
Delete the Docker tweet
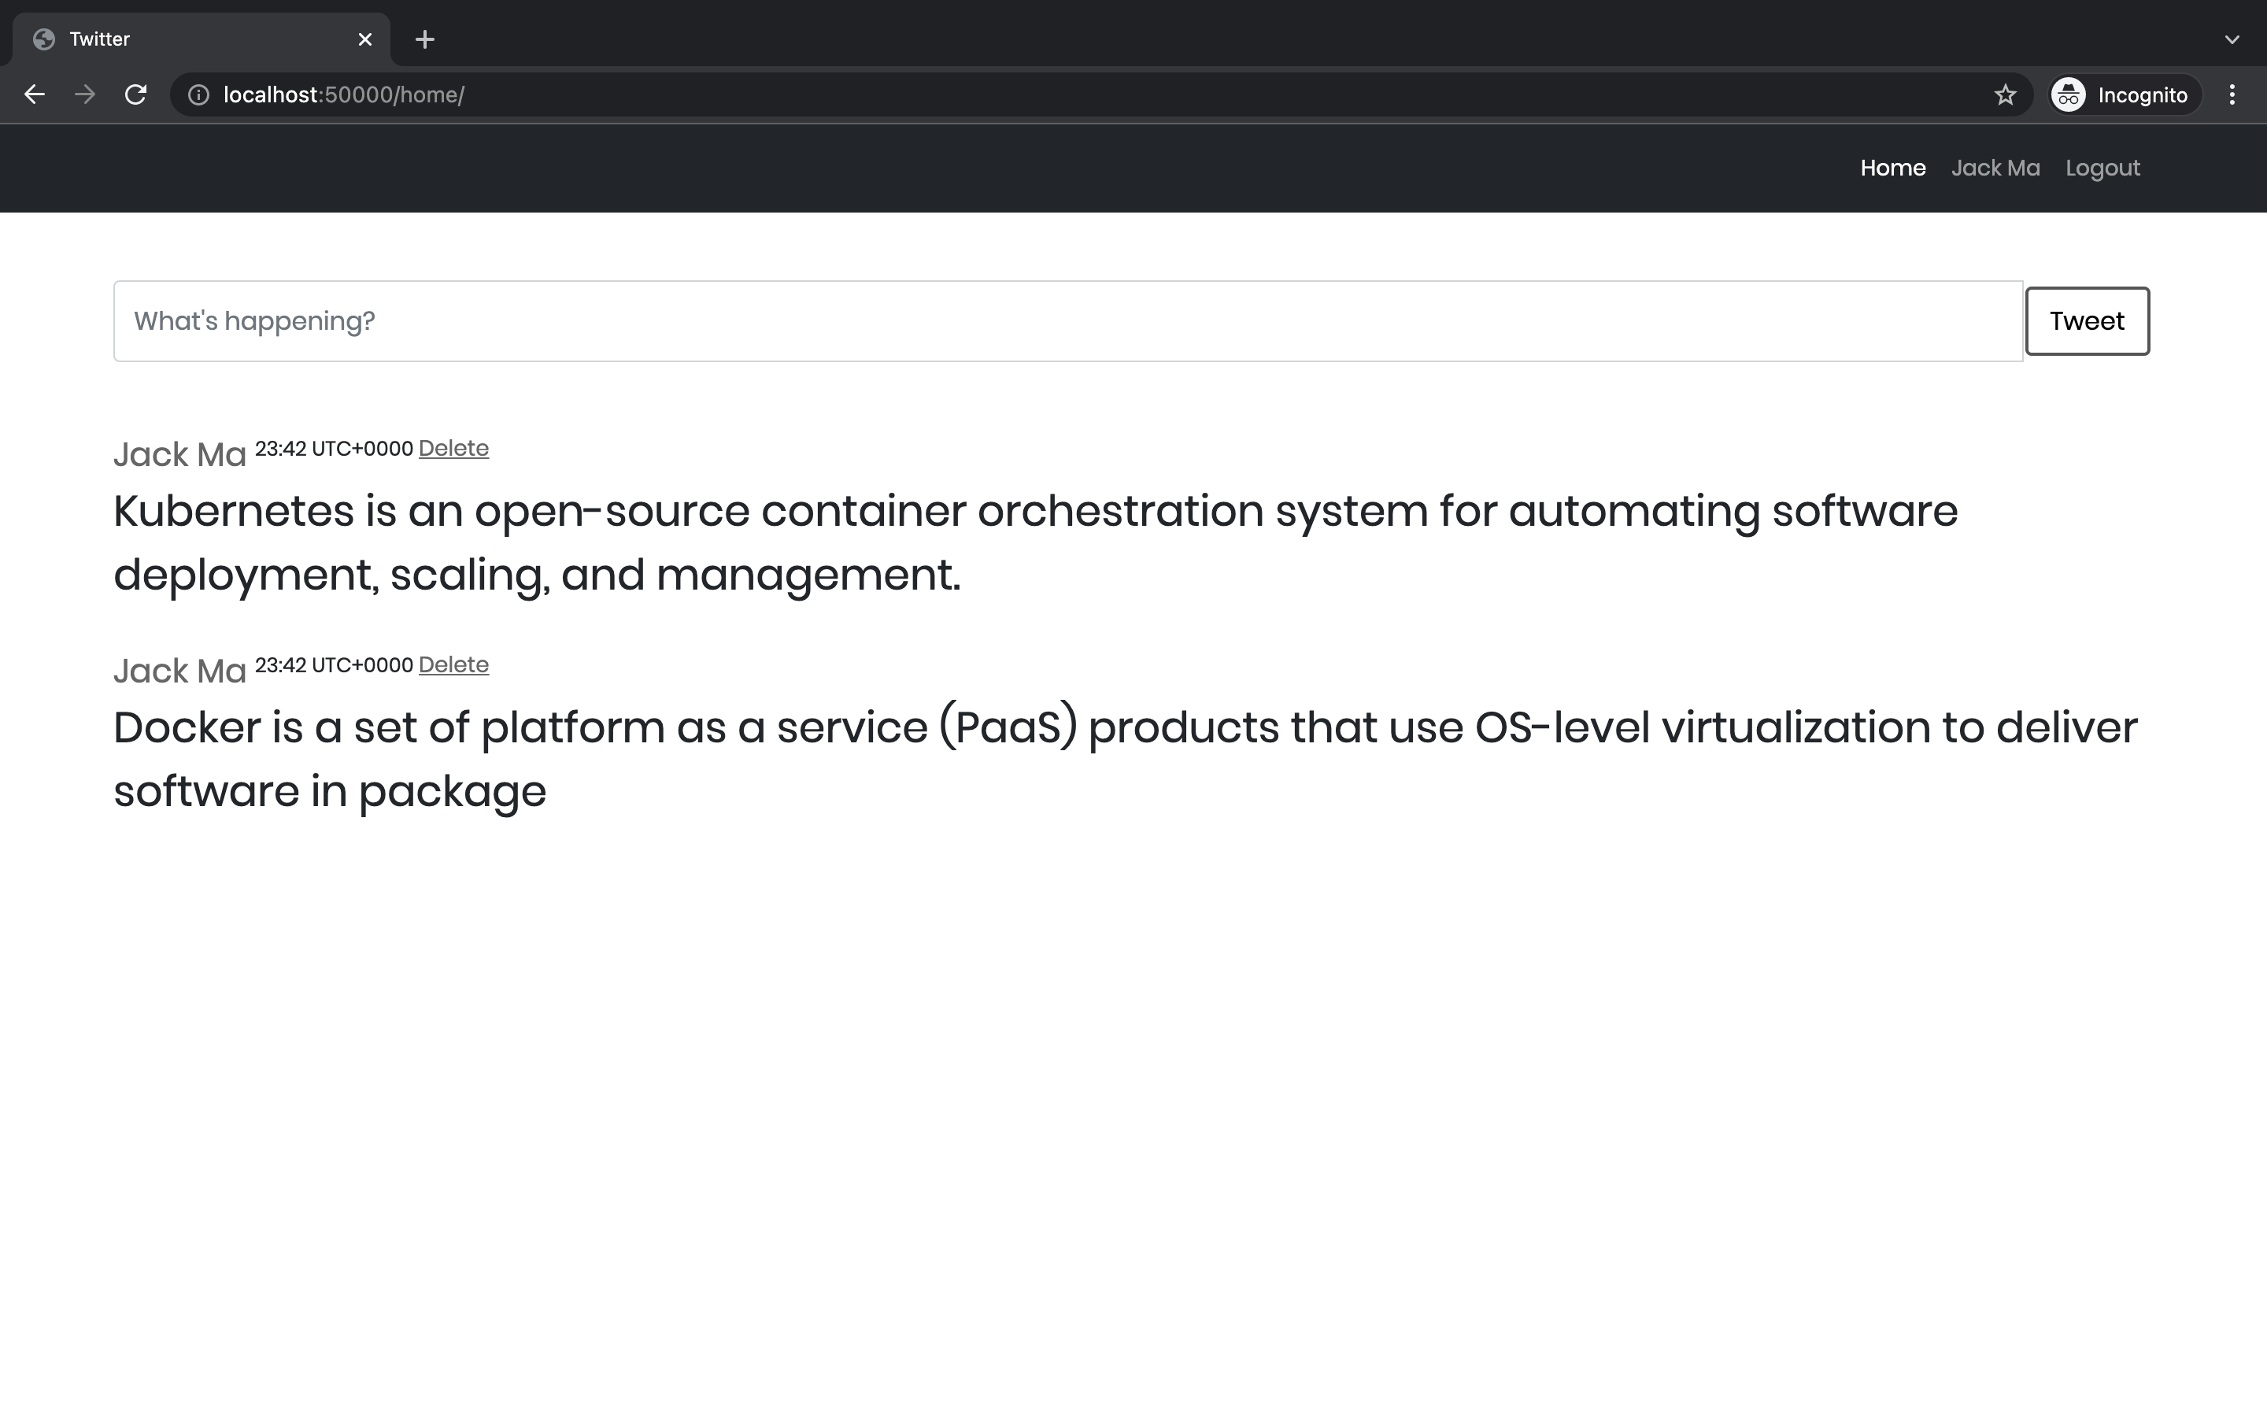[x=453, y=664]
